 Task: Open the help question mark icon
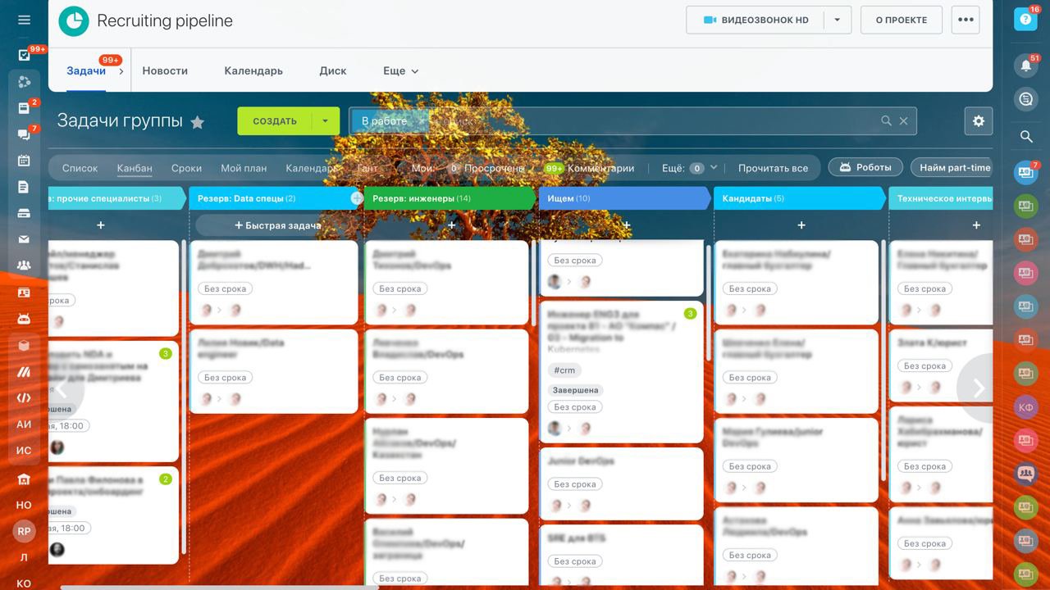(x=1025, y=20)
